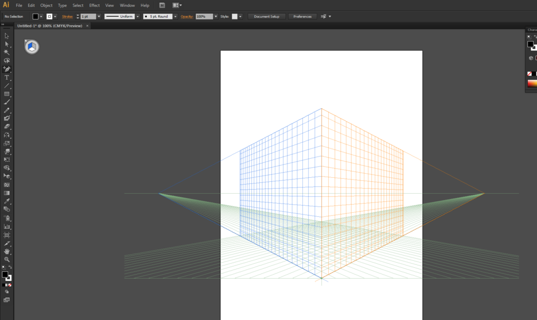Expand the stroke weight dropdown
This screenshot has height=320, width=537.
[x=99, y=17]
